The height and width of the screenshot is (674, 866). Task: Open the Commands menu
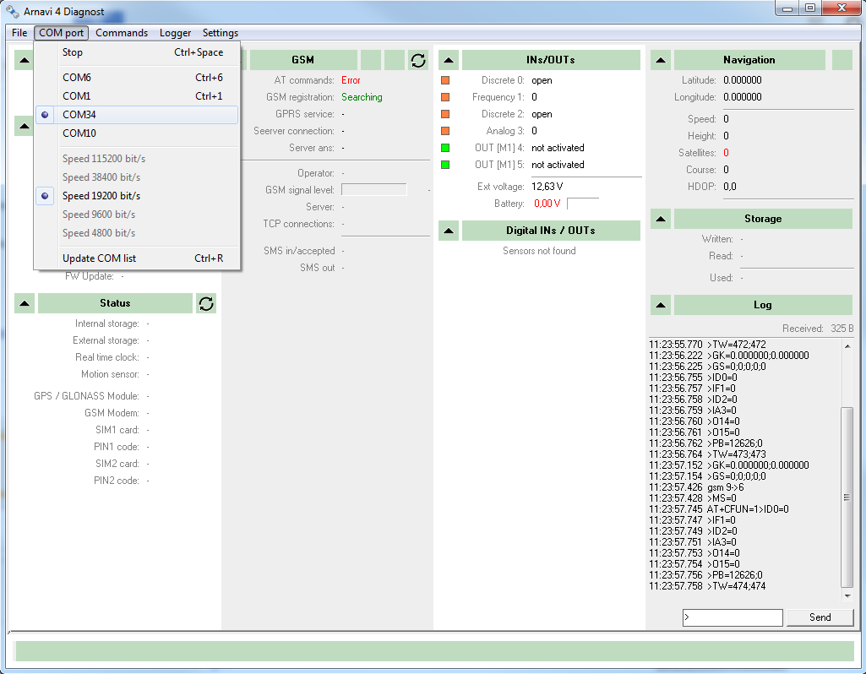pyautogui.click(x=122, y=33)
